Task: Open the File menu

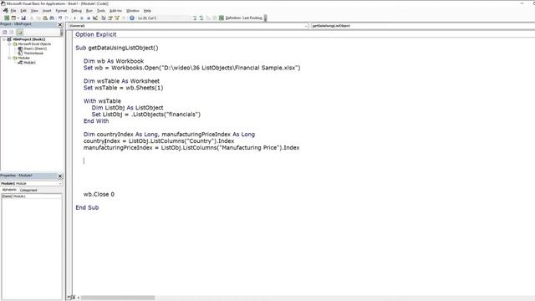Action: [x=13, y=11]
